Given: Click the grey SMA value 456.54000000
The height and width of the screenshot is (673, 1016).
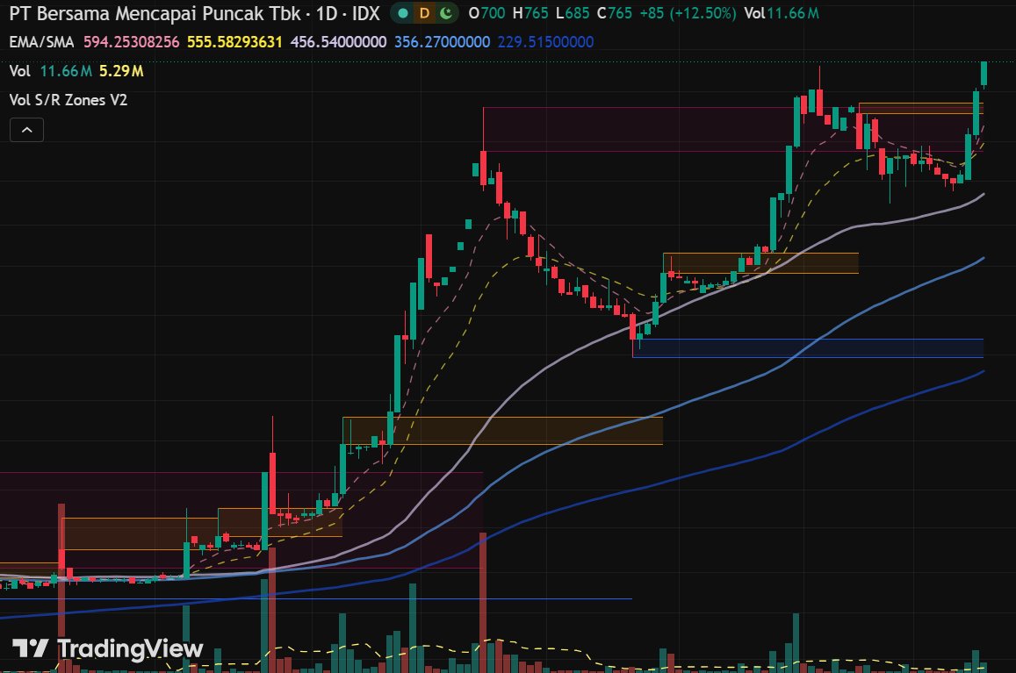Looking at the screenshot, I should [x=338, y=42].
